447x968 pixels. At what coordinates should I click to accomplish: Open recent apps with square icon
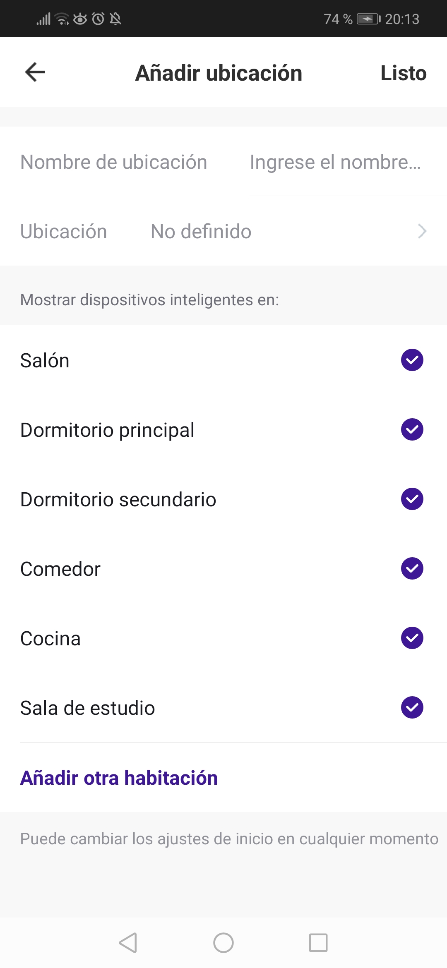[x=318, y=943]
